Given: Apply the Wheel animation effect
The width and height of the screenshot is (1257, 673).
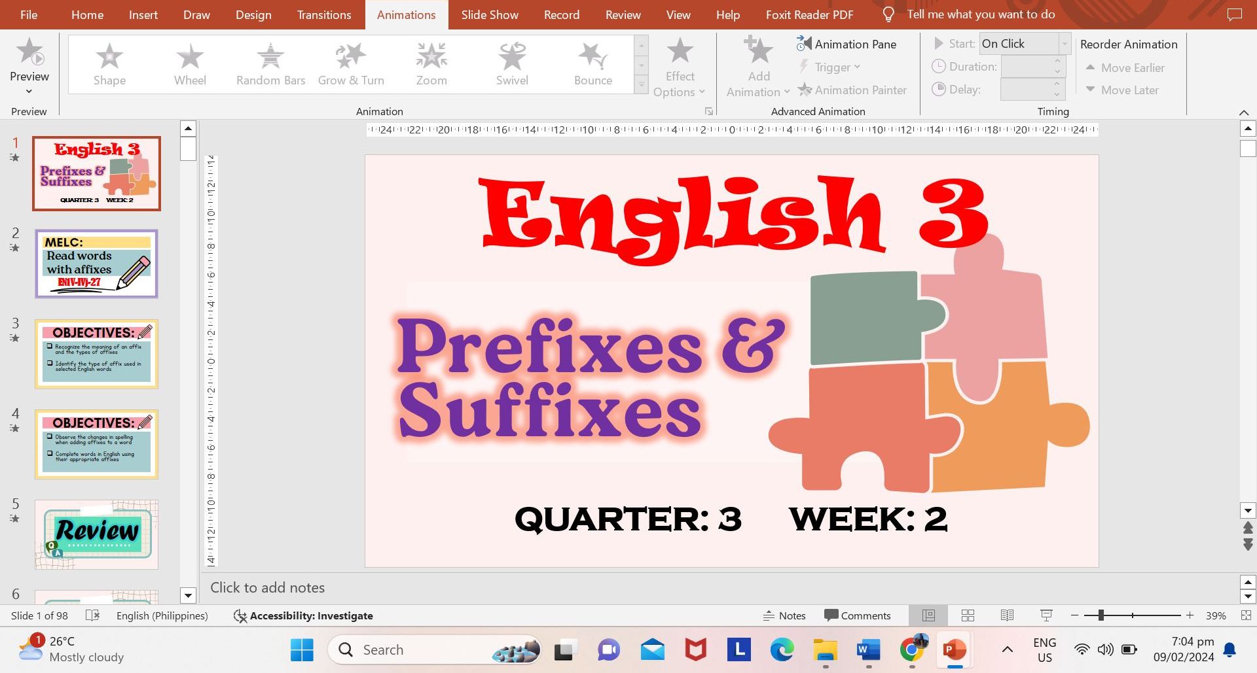Looking at the screenshot, I should 190,65.
